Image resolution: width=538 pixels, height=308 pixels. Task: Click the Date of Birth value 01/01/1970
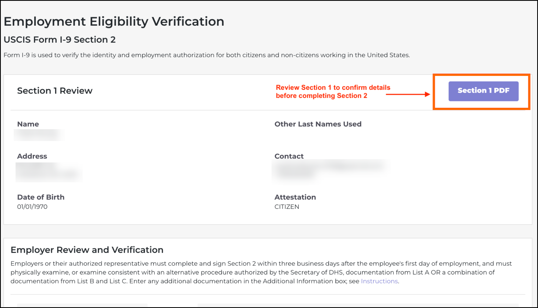(x=32, y=207)
